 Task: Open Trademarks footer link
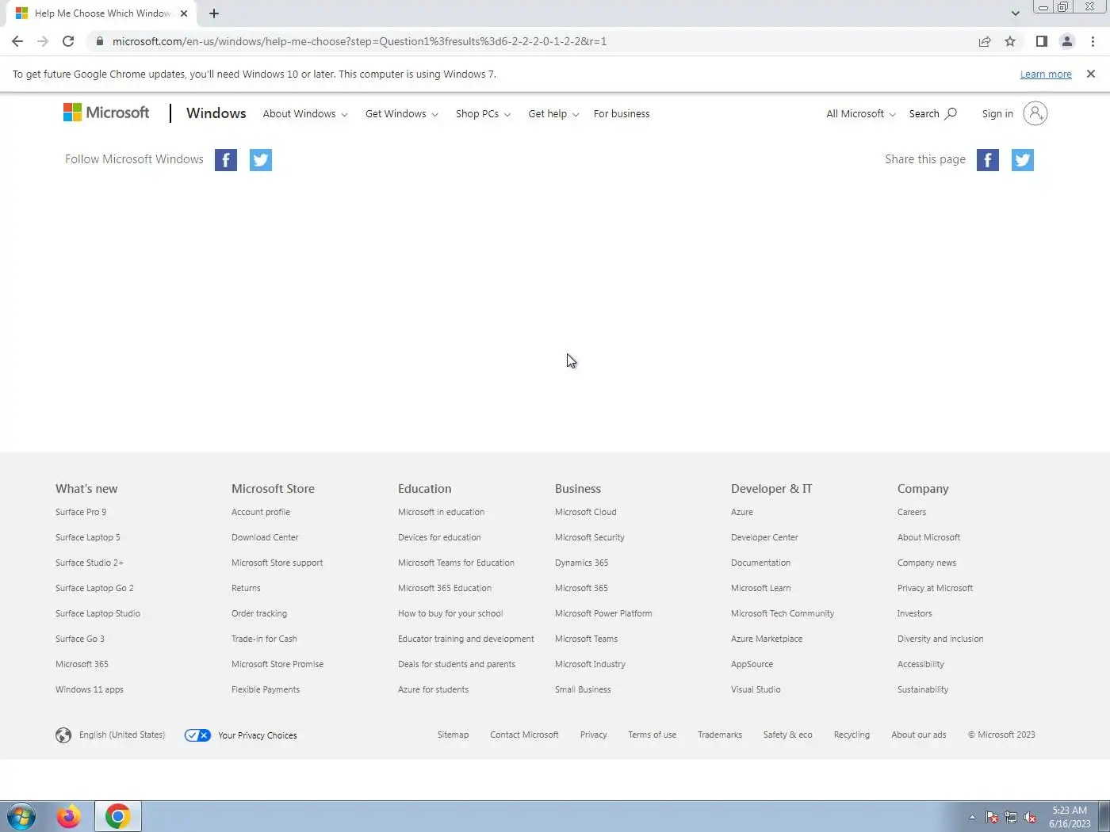click(720, 735)
